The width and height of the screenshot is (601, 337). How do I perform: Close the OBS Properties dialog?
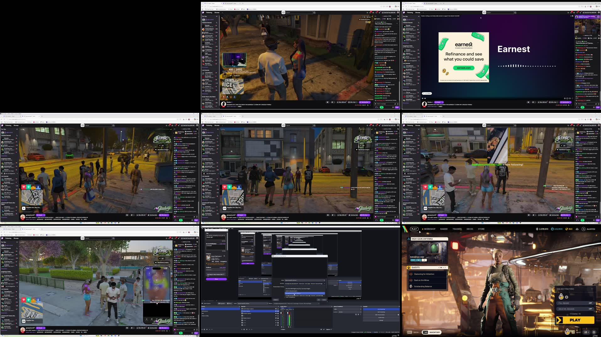tap(326, 256)
